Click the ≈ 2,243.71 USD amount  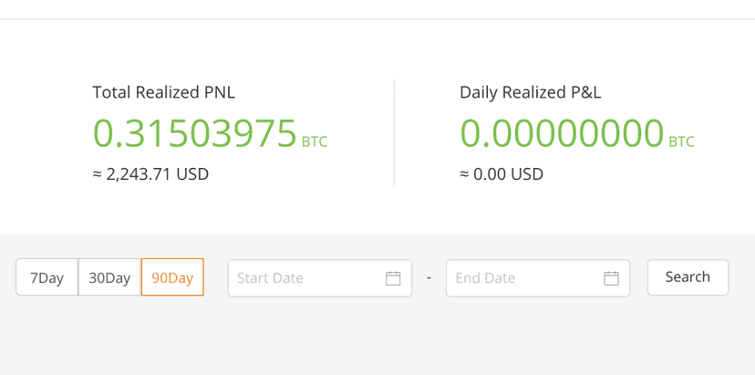click(x=150, y=174)
